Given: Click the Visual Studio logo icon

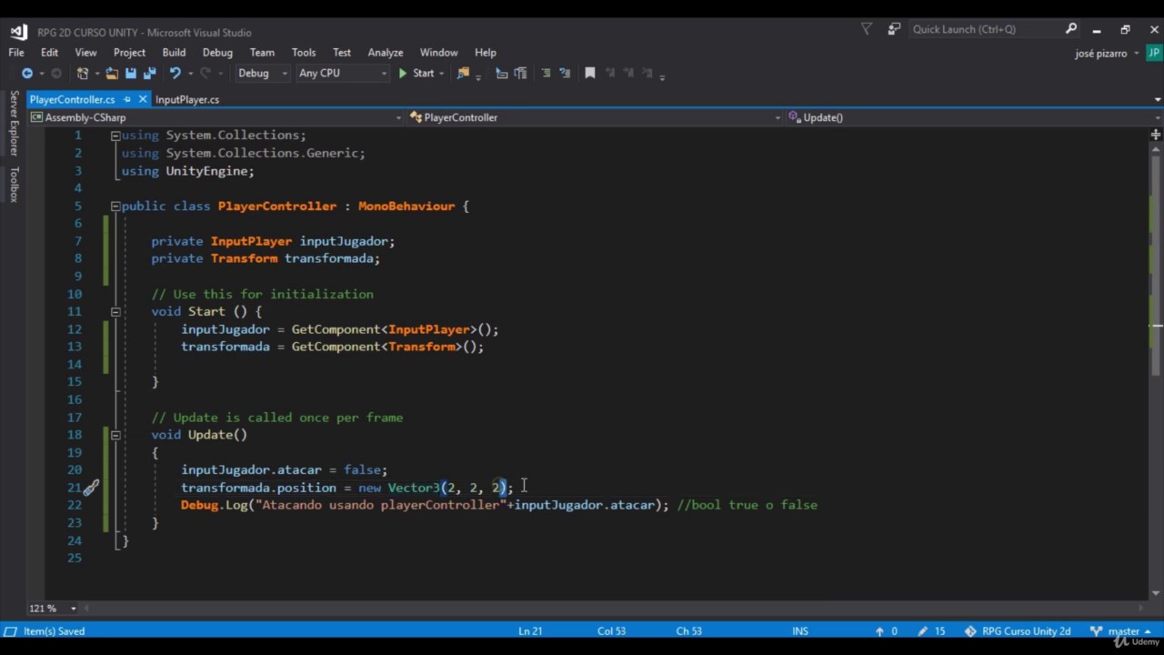Looking at the screenshot, I should (x=18, y=32).
